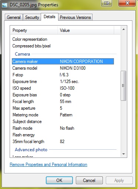Click the scroll up arrow
The image size is (138, 189).
(x=124, y=29)
